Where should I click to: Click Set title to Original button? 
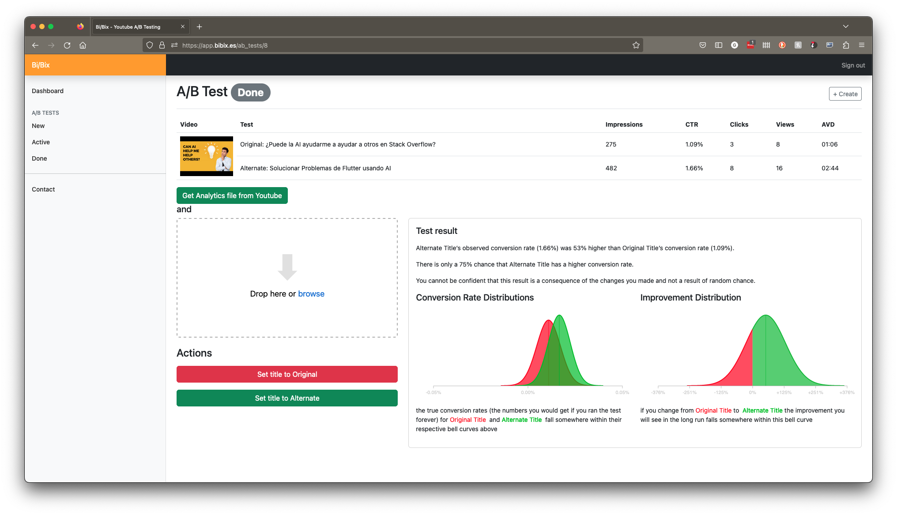[287, 374]
